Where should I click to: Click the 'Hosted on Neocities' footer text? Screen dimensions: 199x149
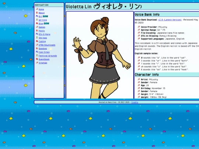[x=107, y=102]
